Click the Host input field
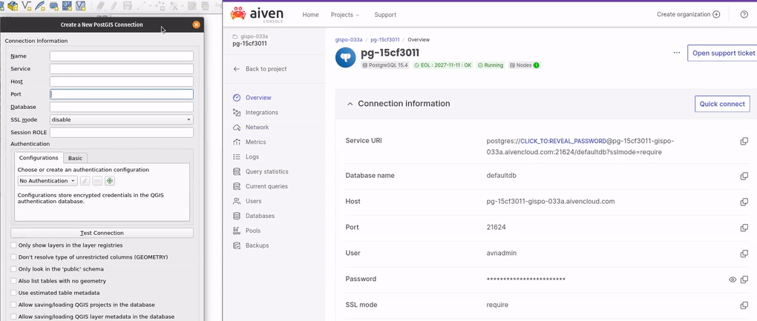Viewport: 757px width, 321px height. pyautogui.click(x=122, y=82)
